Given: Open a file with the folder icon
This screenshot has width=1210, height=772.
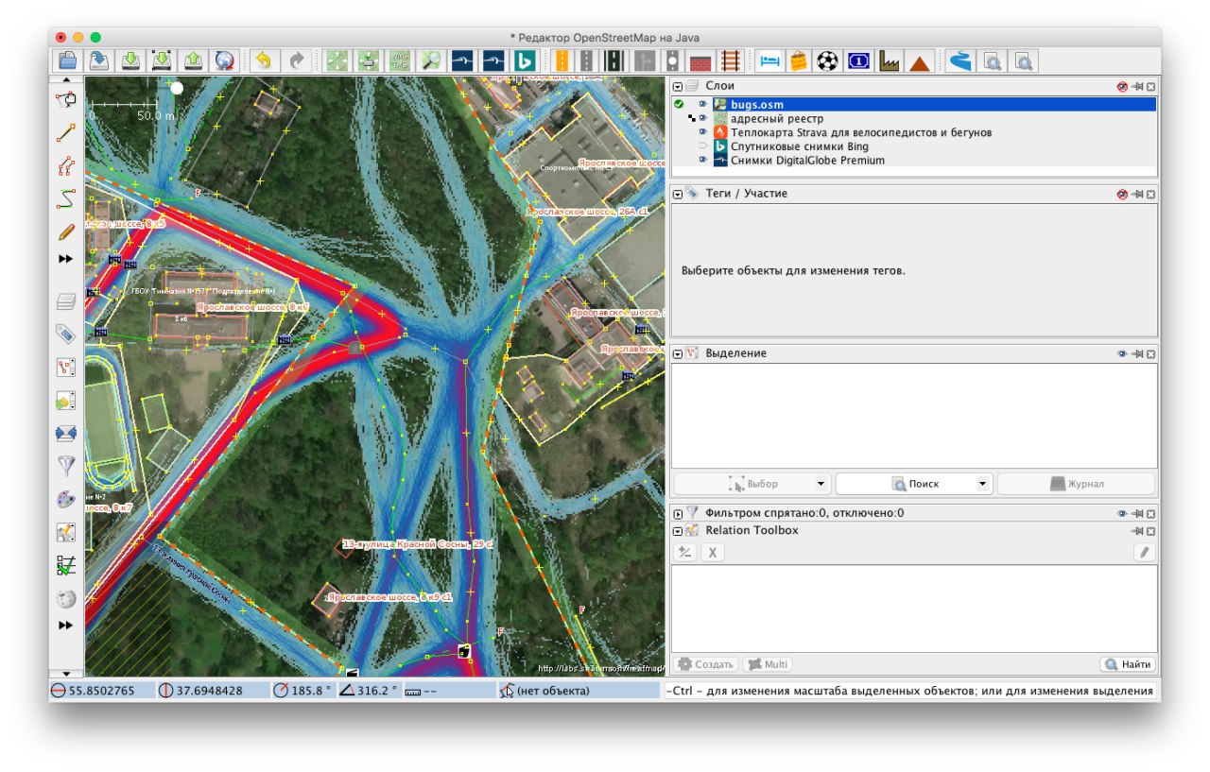Looking at the screenshot, I should [67, 61].
